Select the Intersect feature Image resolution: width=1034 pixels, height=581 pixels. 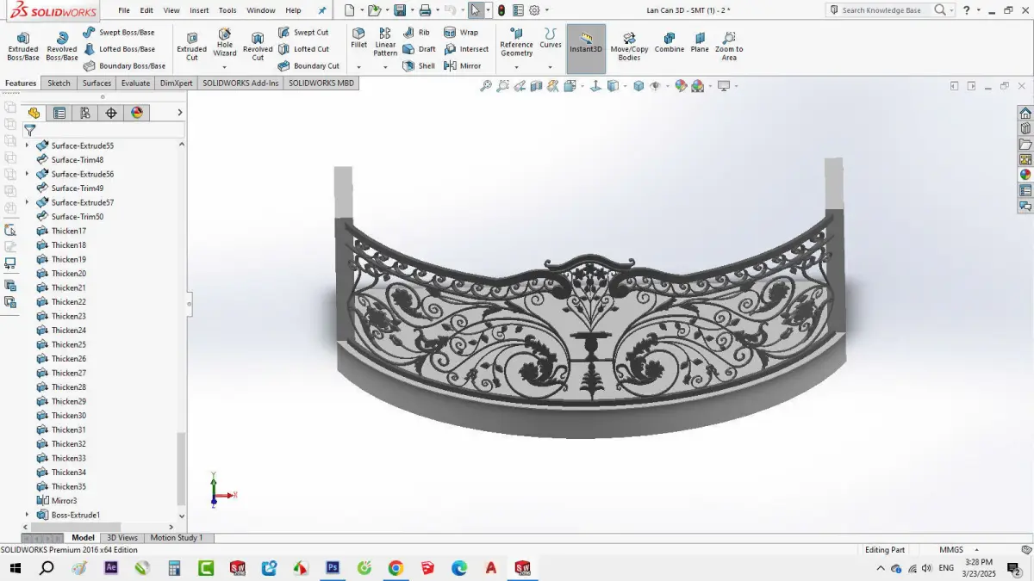point(466,49)
